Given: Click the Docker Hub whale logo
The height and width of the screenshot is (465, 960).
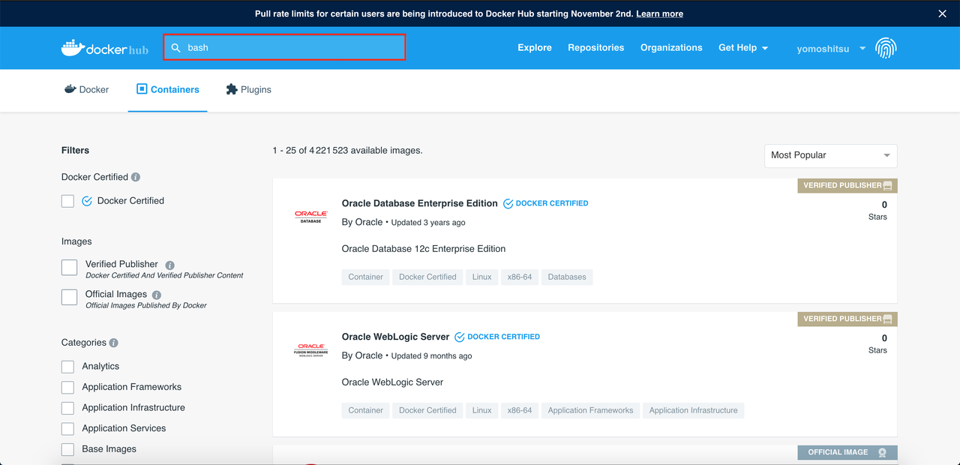Looking at the screenshot, I should [104, 48].
